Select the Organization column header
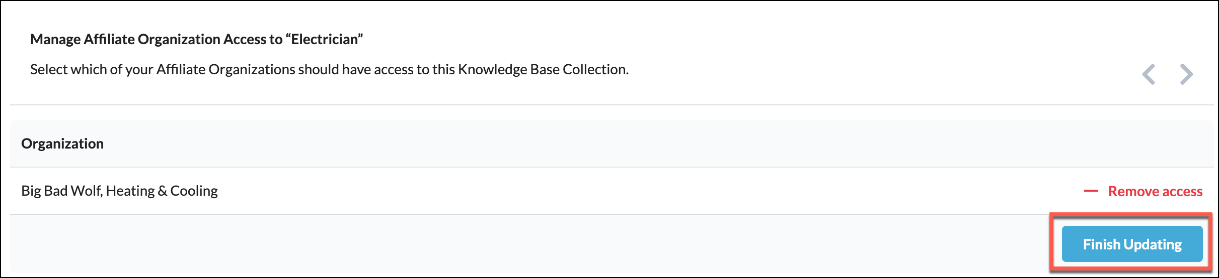Screen dimensions: 1219x278 pos(62,144)
